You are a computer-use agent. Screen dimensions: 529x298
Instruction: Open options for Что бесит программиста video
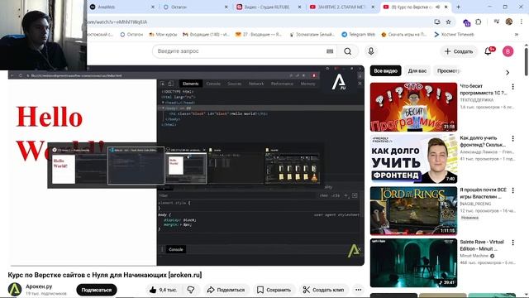pyautogui.click(x=512, y=87)
